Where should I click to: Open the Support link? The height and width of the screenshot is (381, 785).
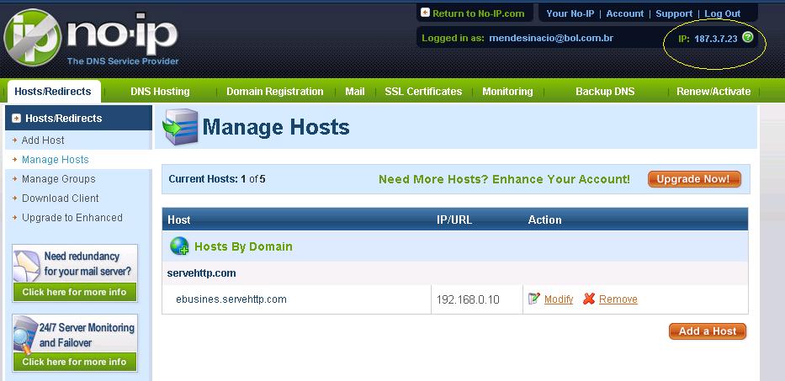673,13
